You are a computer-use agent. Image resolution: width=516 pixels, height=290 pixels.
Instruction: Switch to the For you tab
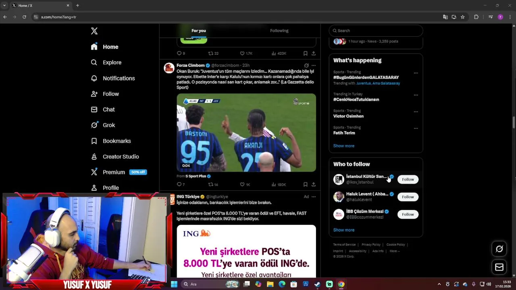point(199,31)
